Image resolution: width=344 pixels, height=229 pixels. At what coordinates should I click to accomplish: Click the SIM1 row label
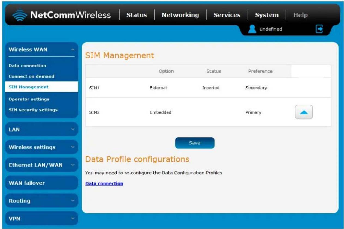pyautogui.click(x=94, y=88)
